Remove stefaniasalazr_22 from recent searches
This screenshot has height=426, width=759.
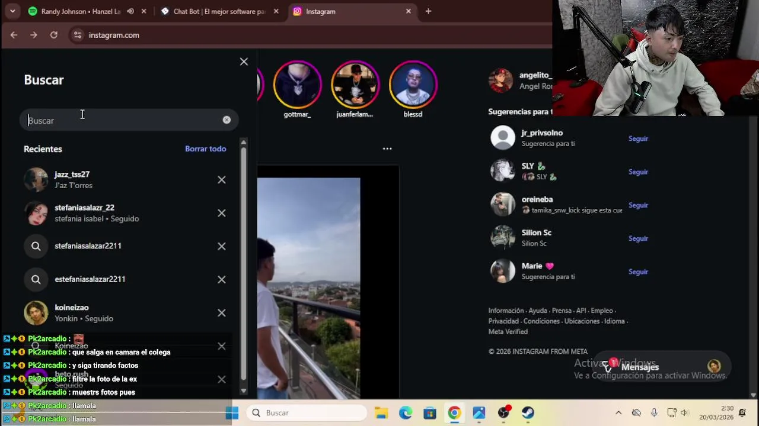(x=221, y=213)
